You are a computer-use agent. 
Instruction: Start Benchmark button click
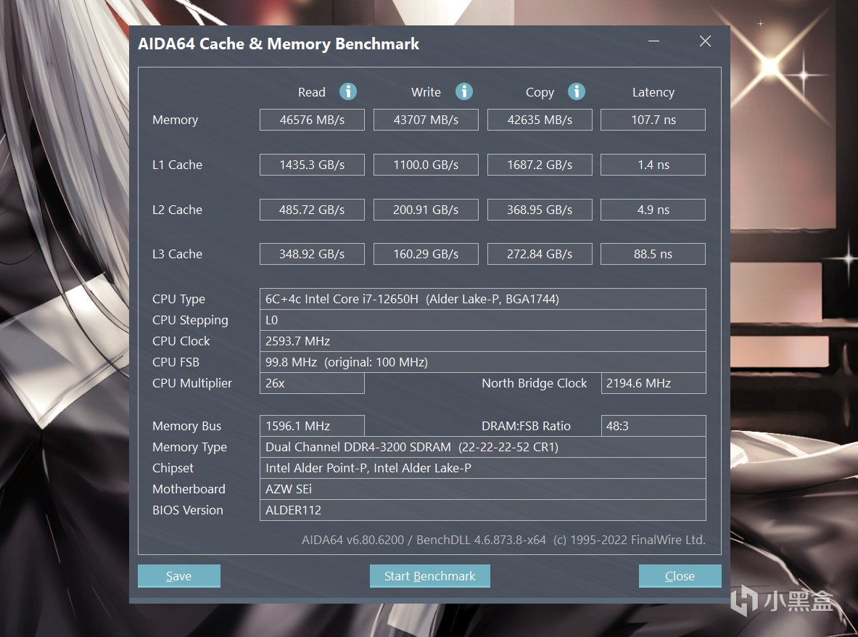pos(429,576)
